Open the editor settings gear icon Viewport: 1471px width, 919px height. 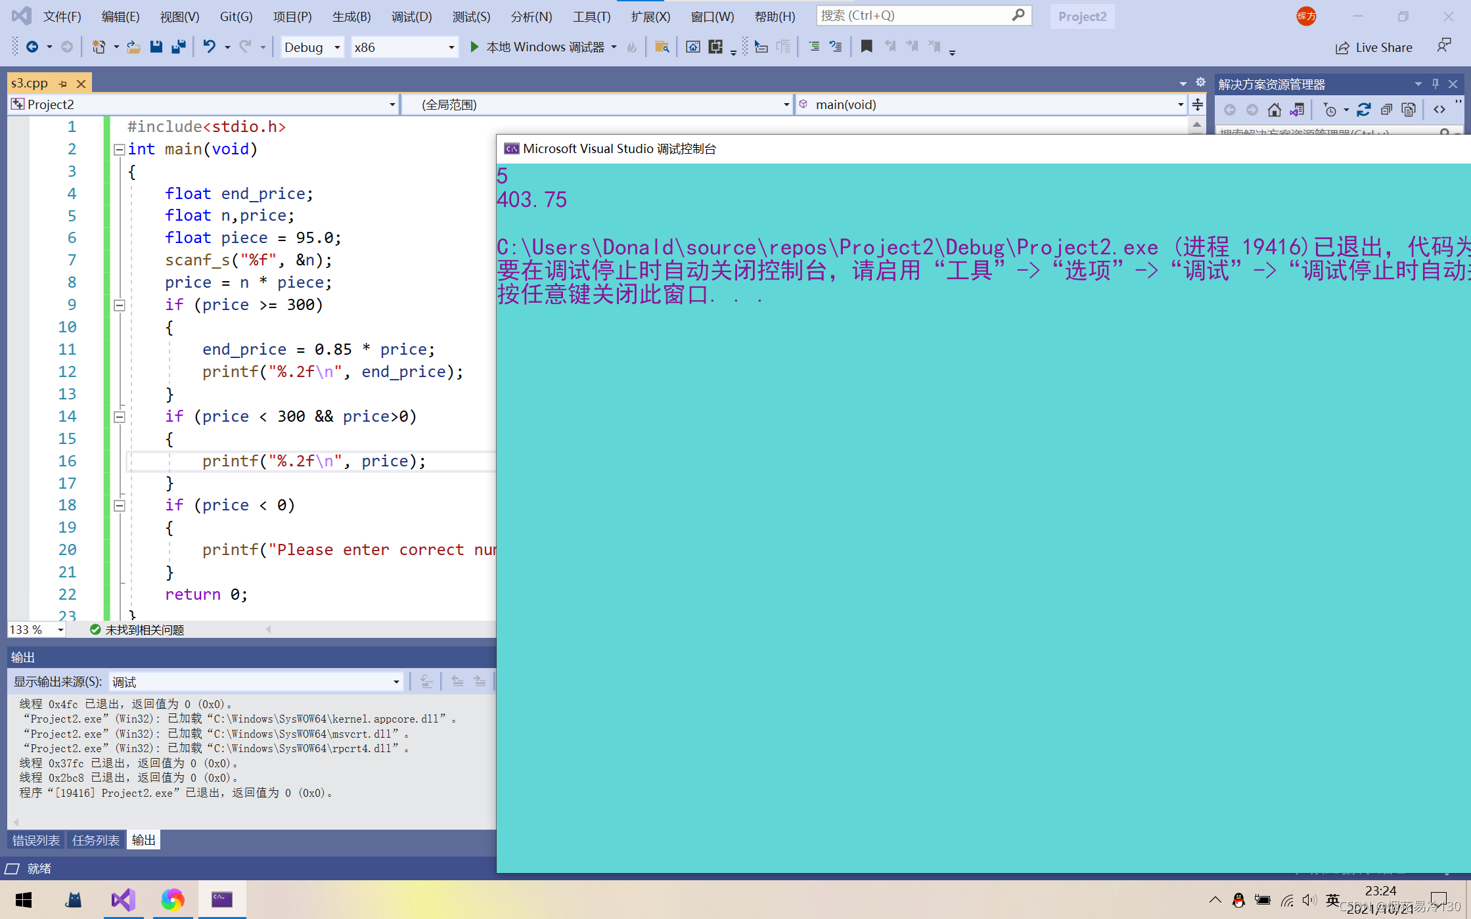click(x=1200, y=83)
